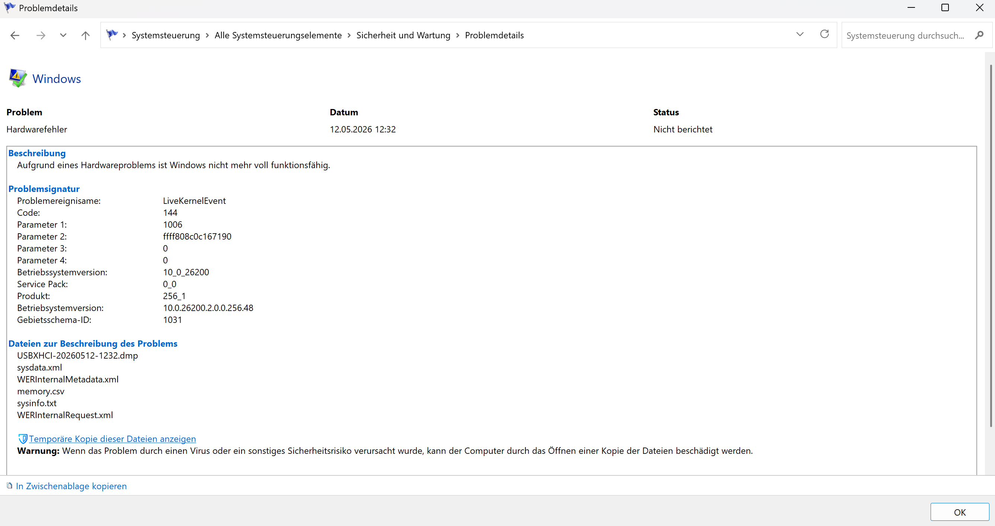Expand the address bar history dropdown
995x526 pixels.
(800, 34)
